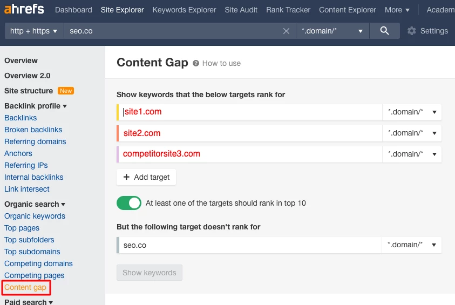This screenshot has width=455, height=305.
Task: Open Anchors report
Action: point(18,153)
